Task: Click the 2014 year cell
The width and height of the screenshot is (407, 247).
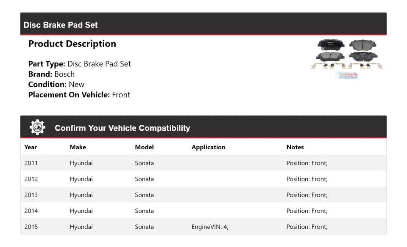Action: tap(31, 211)
